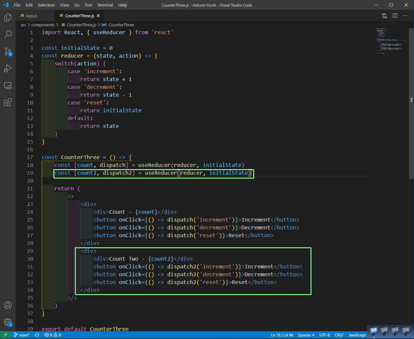Click line number 19 in the gutter
This screenshot has width=414, height=339.
30,173
